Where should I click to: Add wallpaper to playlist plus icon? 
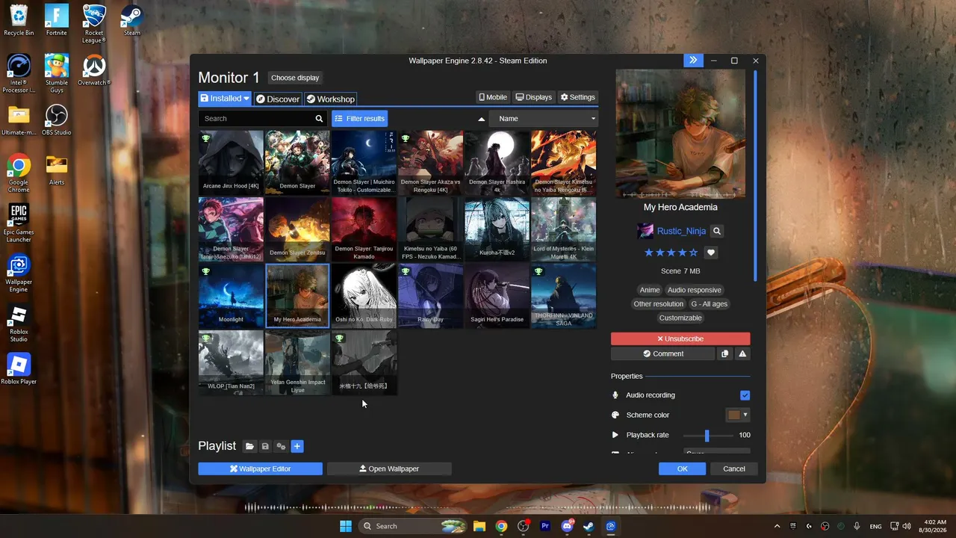(x=297, y=446)
